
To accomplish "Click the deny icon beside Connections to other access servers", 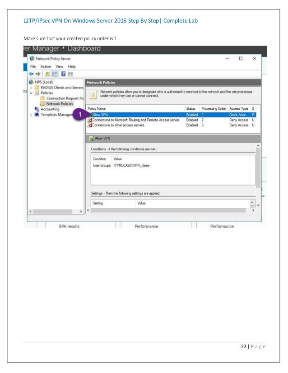I will 90,125.
